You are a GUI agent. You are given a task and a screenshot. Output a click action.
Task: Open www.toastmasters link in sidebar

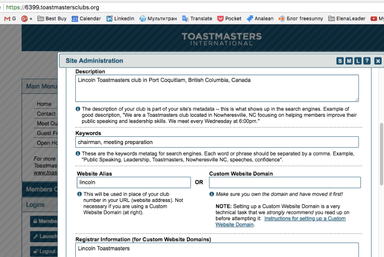(x=45, y=173)
